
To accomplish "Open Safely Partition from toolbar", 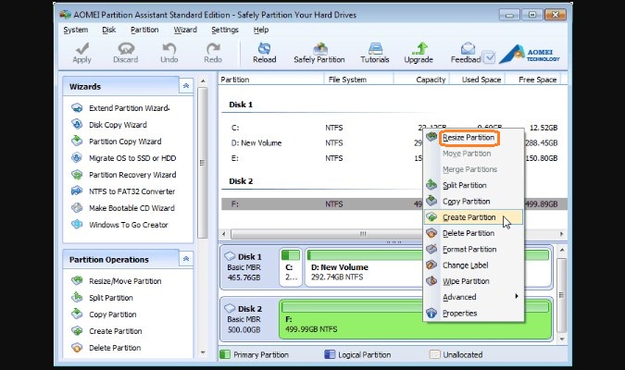I will 319,53.
